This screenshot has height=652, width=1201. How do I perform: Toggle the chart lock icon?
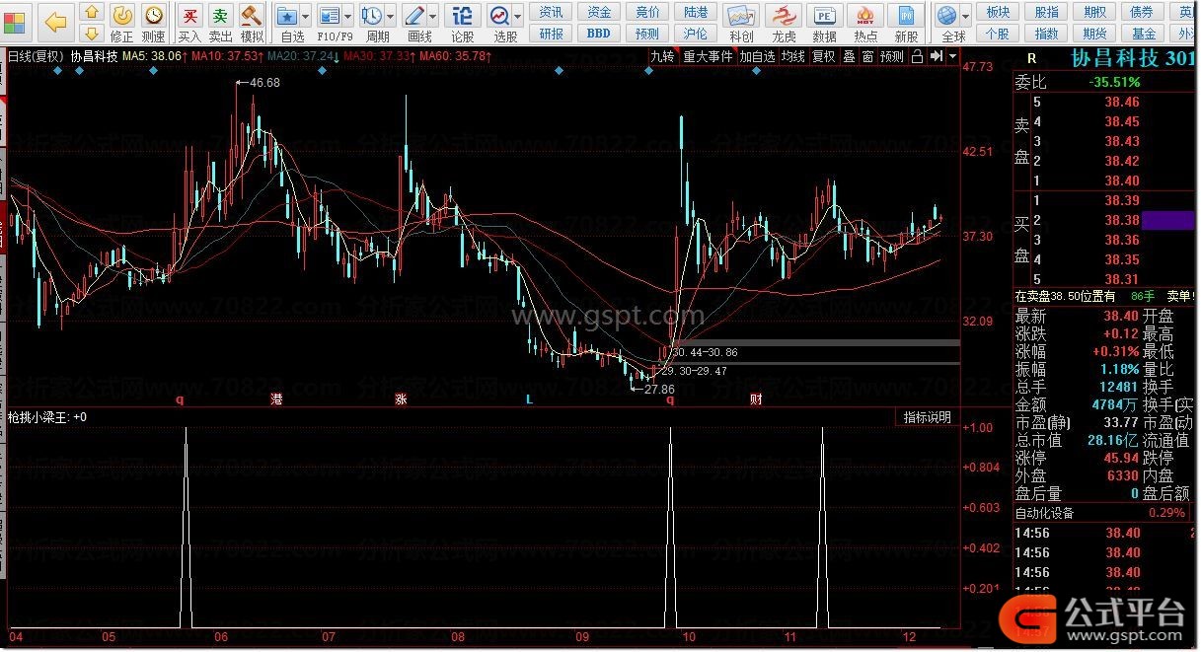[917, 56]
